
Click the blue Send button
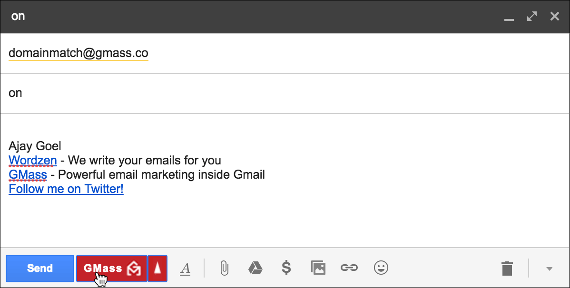coord(40,269)
